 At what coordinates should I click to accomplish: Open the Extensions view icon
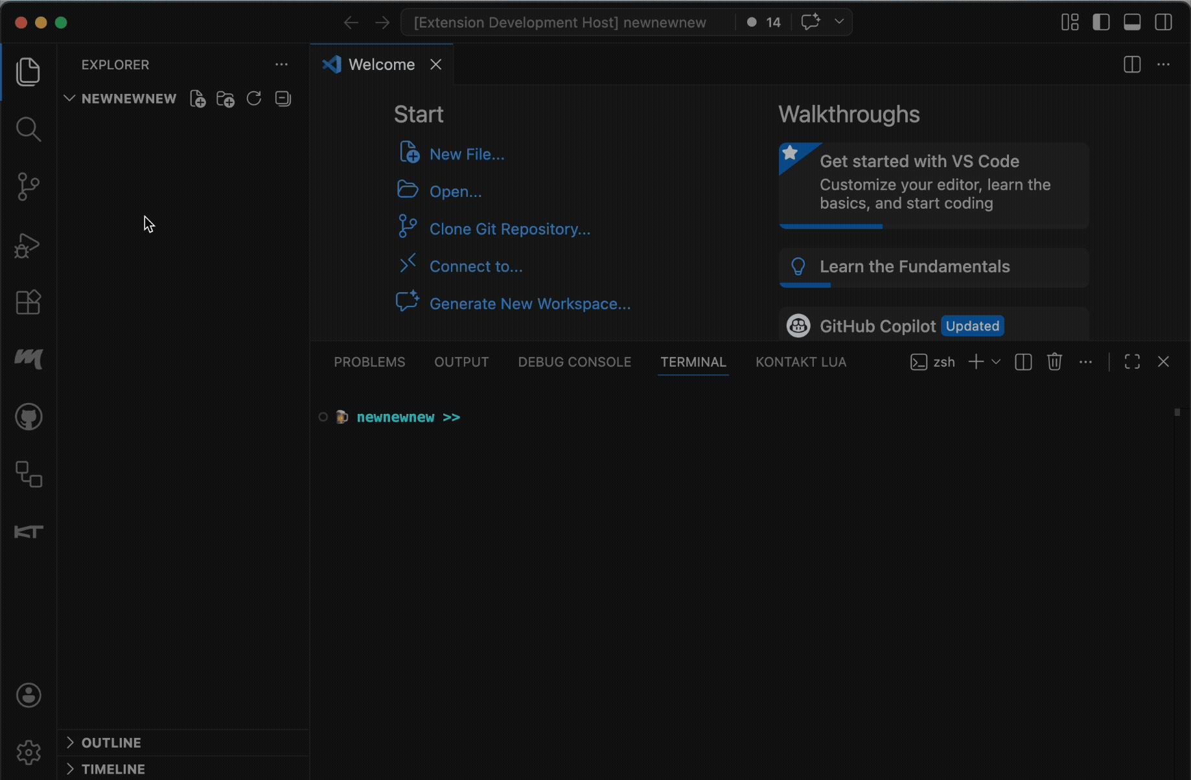29,302
